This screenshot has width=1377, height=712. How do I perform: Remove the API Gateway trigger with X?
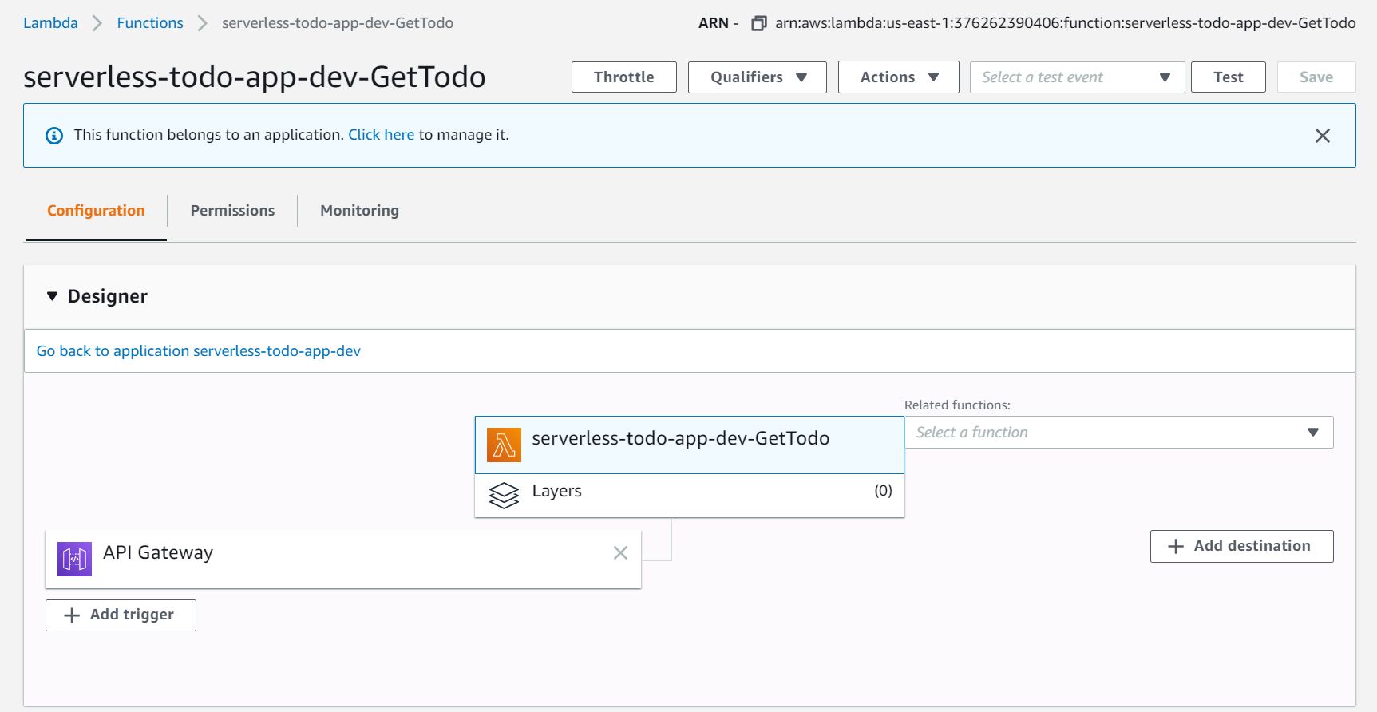pos(620,552)
